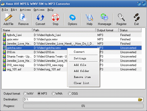Visit Homepage via globe monitor icon
147x111 pixels.
(105, 17)
